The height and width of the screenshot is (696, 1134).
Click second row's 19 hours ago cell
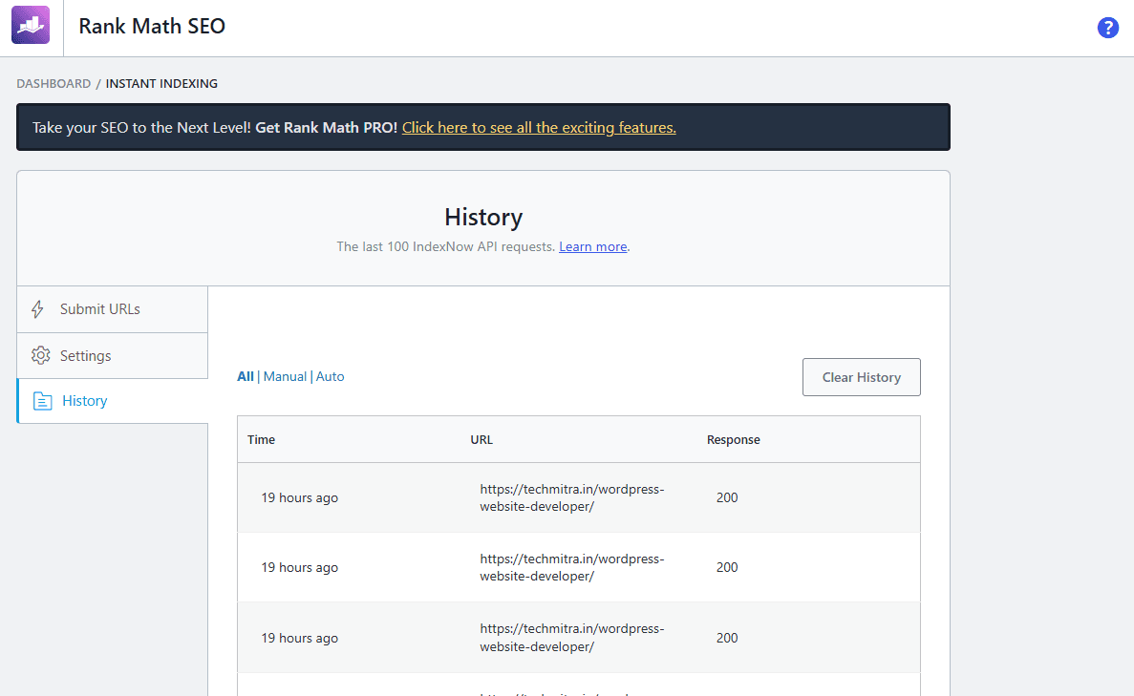tap(299, 568)
